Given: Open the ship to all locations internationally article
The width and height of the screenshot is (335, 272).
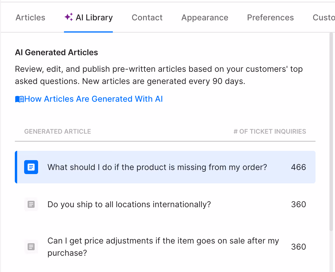Looking at the screenshot, I should tap(129, 204).
